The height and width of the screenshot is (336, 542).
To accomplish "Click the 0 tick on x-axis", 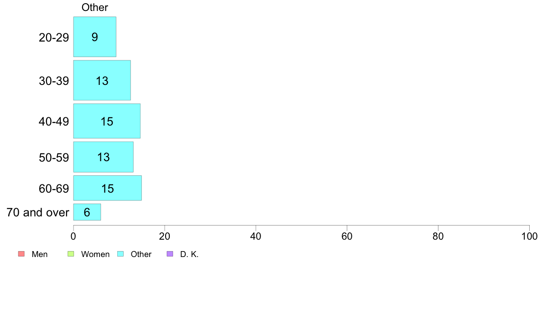I will pyautogui.click(x=73, y=236).
